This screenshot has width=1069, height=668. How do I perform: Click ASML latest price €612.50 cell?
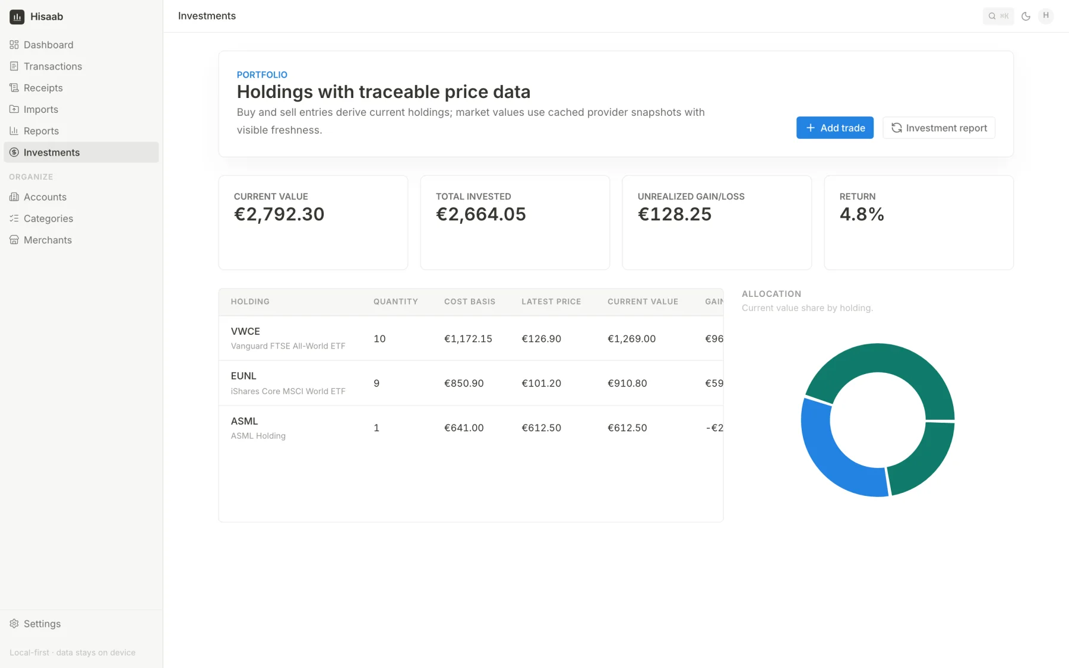[x=541, y=428]
